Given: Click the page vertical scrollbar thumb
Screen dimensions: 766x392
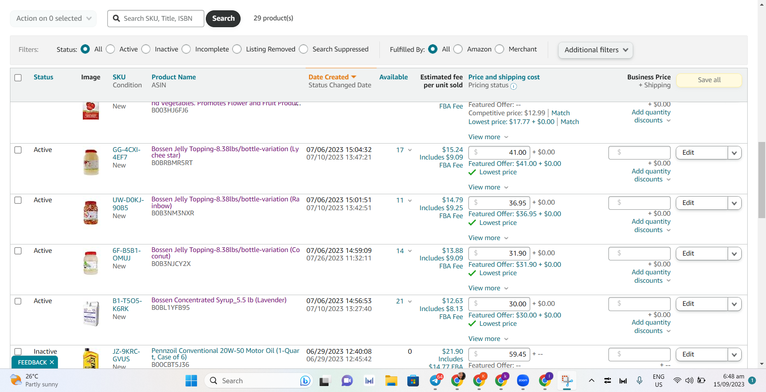Looking at the screenshot, I should (x=762, y=180).
